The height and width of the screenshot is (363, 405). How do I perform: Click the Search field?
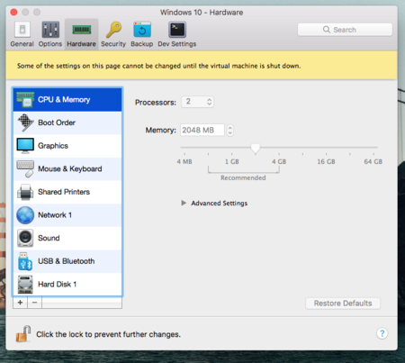click(x=345, y=30)
